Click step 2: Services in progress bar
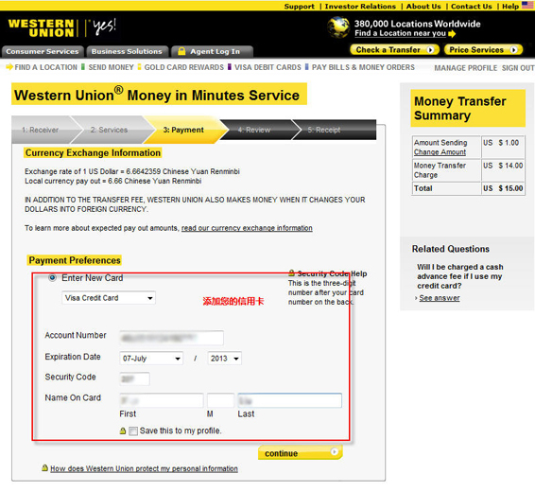Image resolution: width=535 pixels, height=492 pixels. (x=109, y=130)
